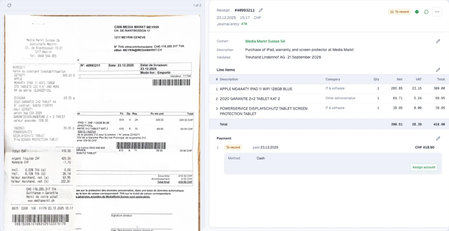Click the To record badge in Payment row
This screenshot has height=231, width=449.
pos(233,147)
